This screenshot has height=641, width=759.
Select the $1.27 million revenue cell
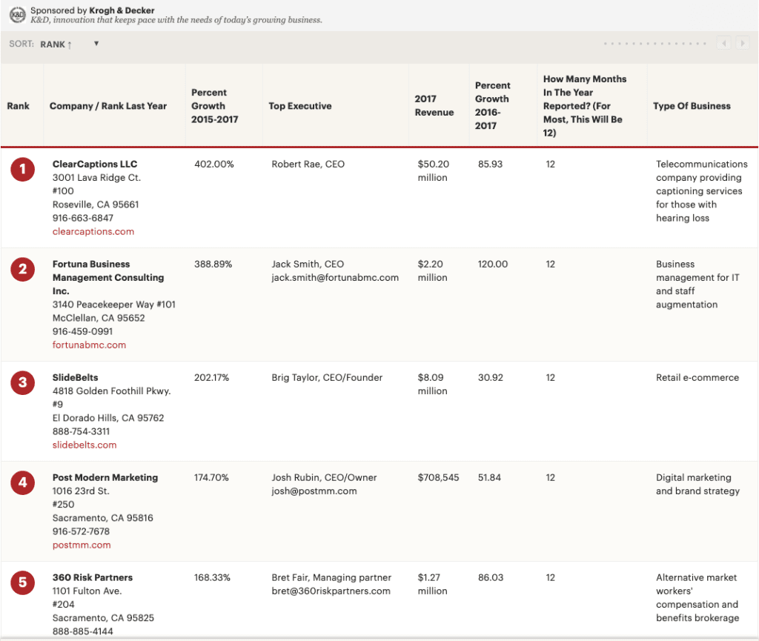pyautogui.click(x=433, y=584)
